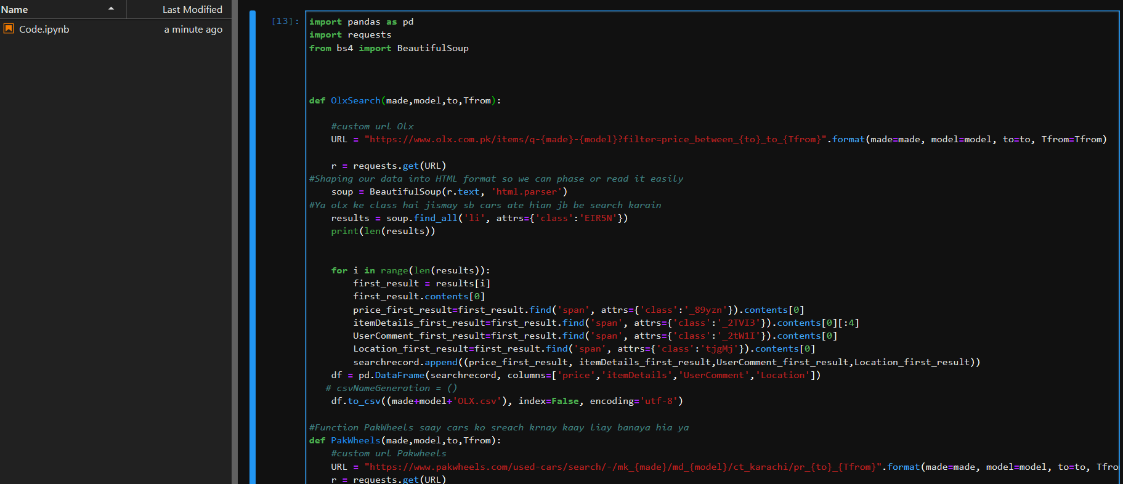Click the 'first_result.contents[0]' line

[419, 296]
